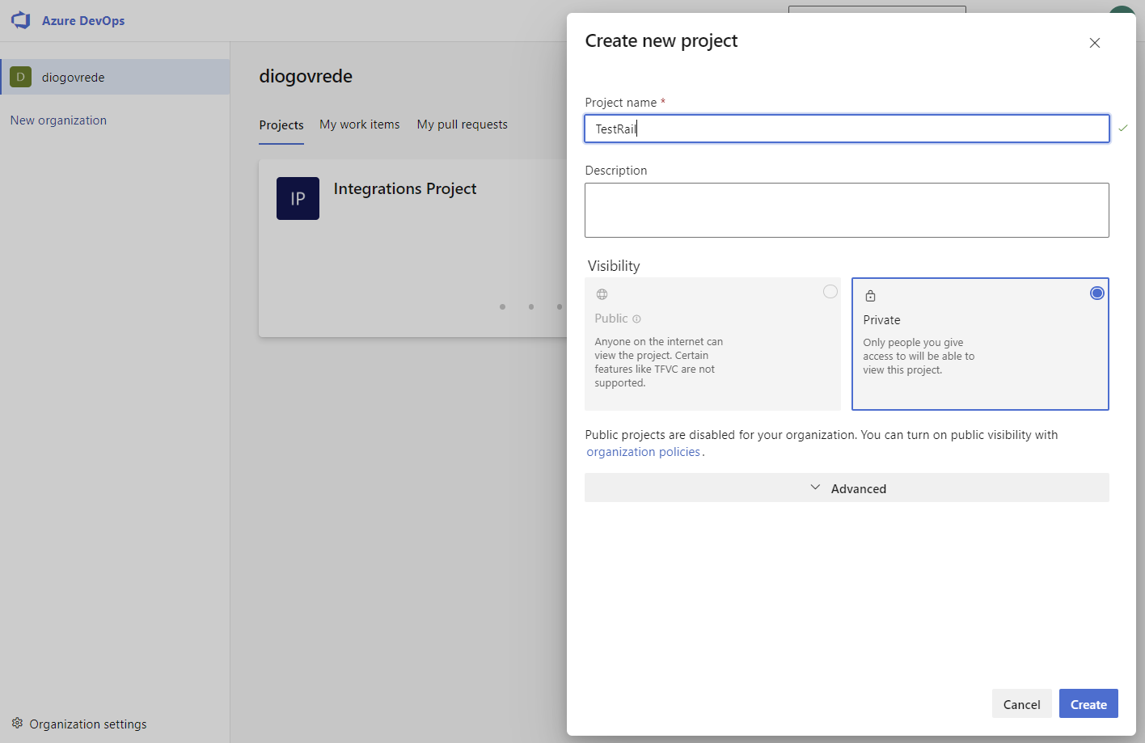Image resolution: width=1145 pixels, height=743 pixels.
Task: Click the diogovrede organization avatar icon
Action: (x=20, y=77)
